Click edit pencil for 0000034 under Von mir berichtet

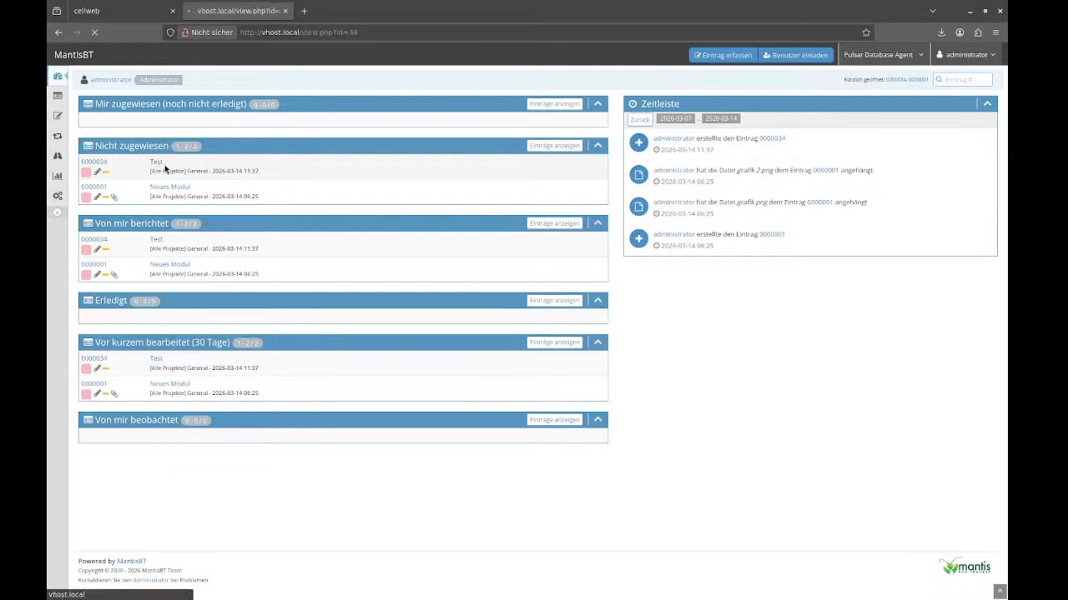[x=97, y=249]
